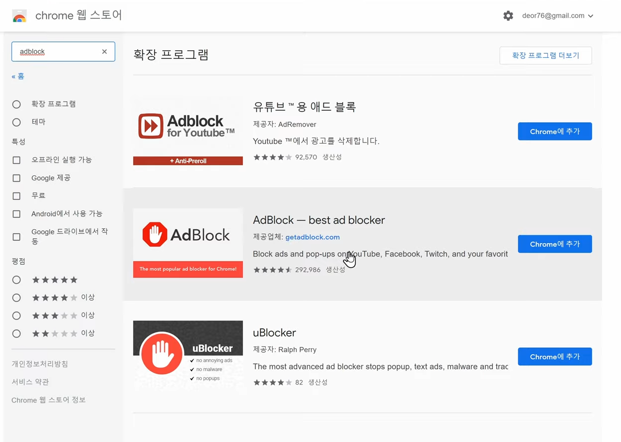Image resolution: width=621 pixels, height=442 pixels.
Task: Select the four stars 이상 rating filter
Action: [16, 297]
